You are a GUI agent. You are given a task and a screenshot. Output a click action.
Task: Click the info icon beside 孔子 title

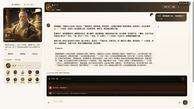coord(57,5)
